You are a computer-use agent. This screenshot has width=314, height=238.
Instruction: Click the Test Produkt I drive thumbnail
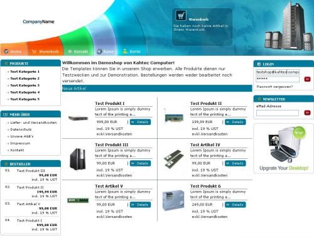78,118
